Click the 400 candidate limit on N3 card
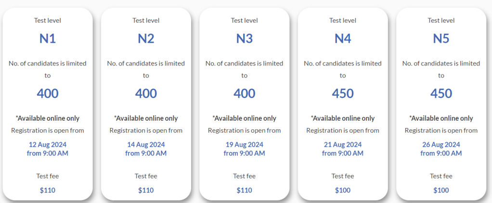 pos(244,93)
